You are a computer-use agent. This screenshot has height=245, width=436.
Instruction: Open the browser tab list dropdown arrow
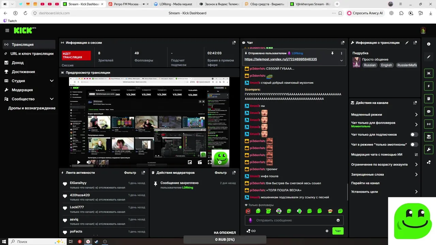click(x=12, y=4)
